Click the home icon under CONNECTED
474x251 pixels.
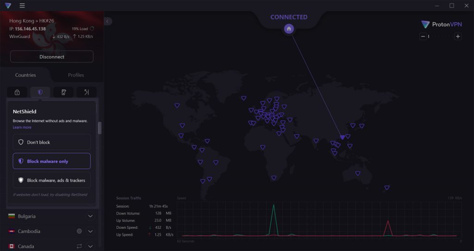[x=289, y=29]
